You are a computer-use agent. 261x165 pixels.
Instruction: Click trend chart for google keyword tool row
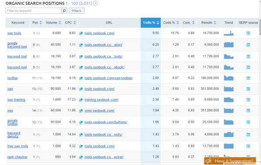point(229,45)
